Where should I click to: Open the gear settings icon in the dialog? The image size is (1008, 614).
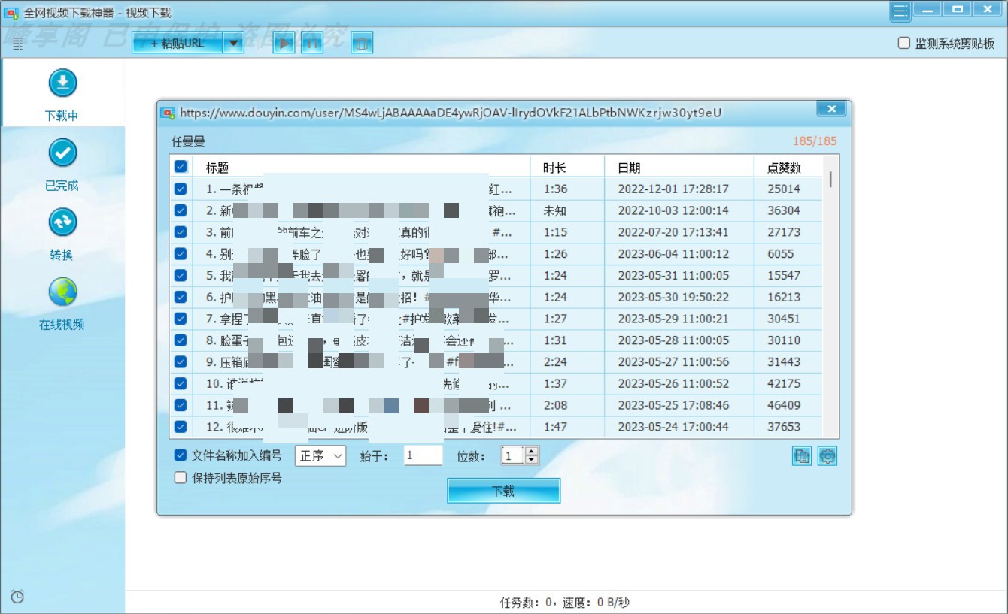(827, 456)
